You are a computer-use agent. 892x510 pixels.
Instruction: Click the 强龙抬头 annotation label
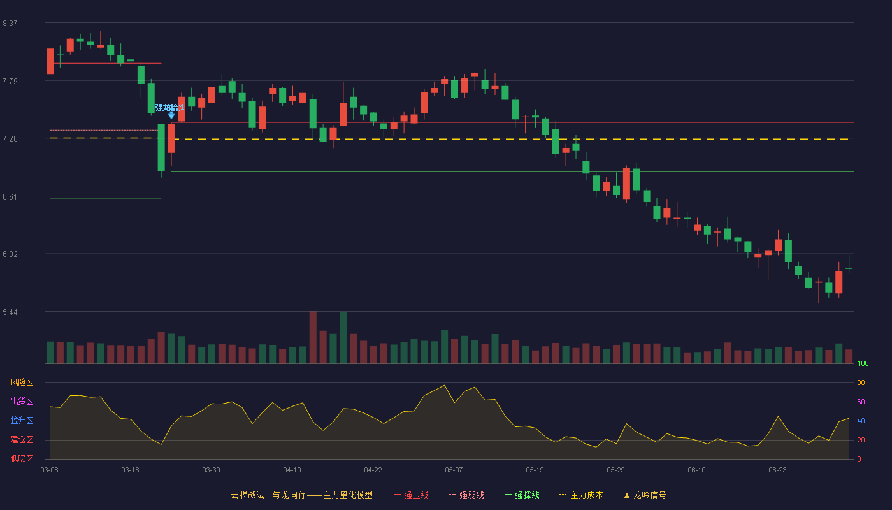click(x=171, y=107)
